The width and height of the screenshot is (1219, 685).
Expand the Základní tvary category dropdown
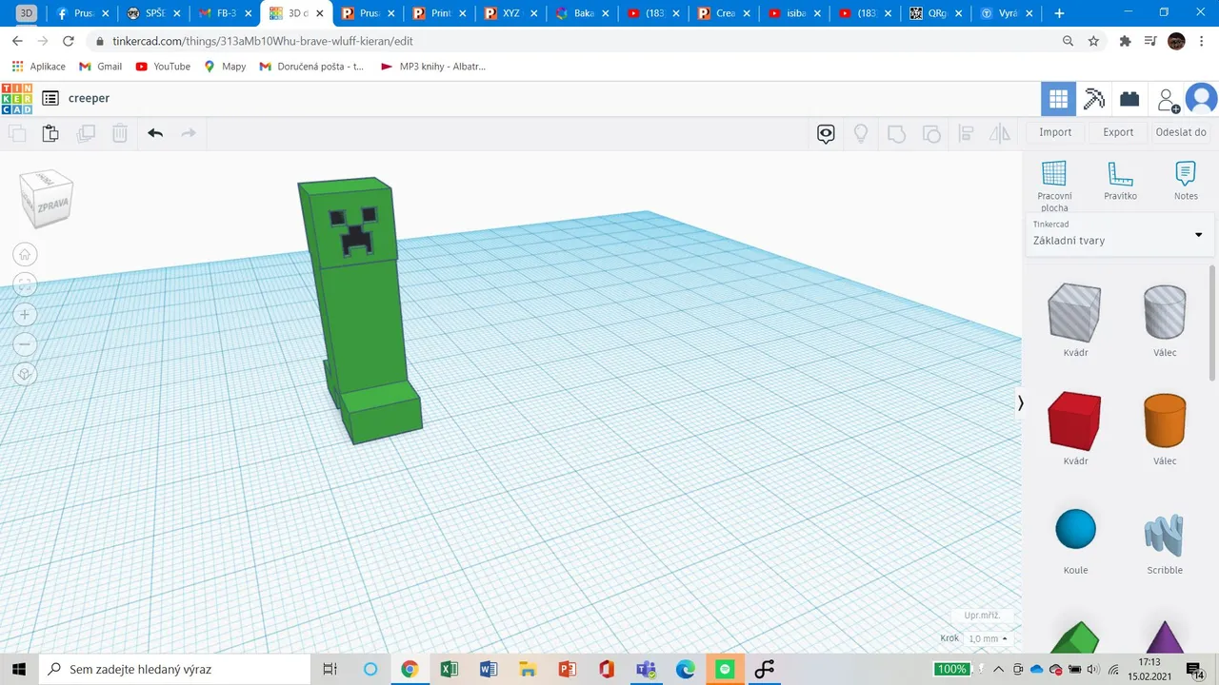coord(1198,234)
